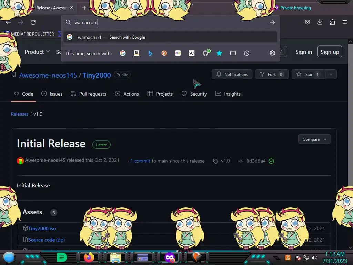Submit the address bar search with arrow
353x265 pixels.
click(272, 22)
